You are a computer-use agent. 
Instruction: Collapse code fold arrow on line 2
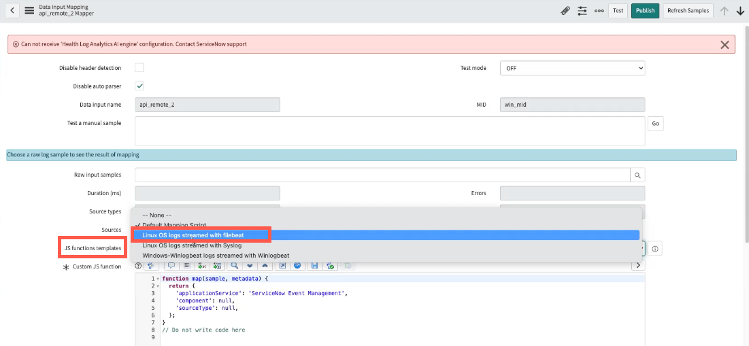coord(158,286)
